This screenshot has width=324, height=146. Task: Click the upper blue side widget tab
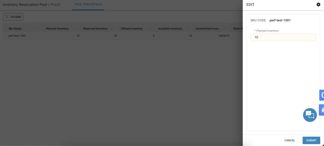[322, 95]
